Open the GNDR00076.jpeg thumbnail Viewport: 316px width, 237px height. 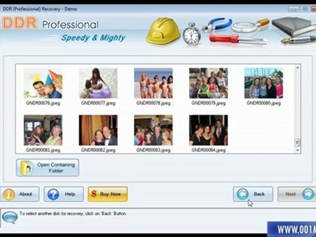[x=43, y=83]
